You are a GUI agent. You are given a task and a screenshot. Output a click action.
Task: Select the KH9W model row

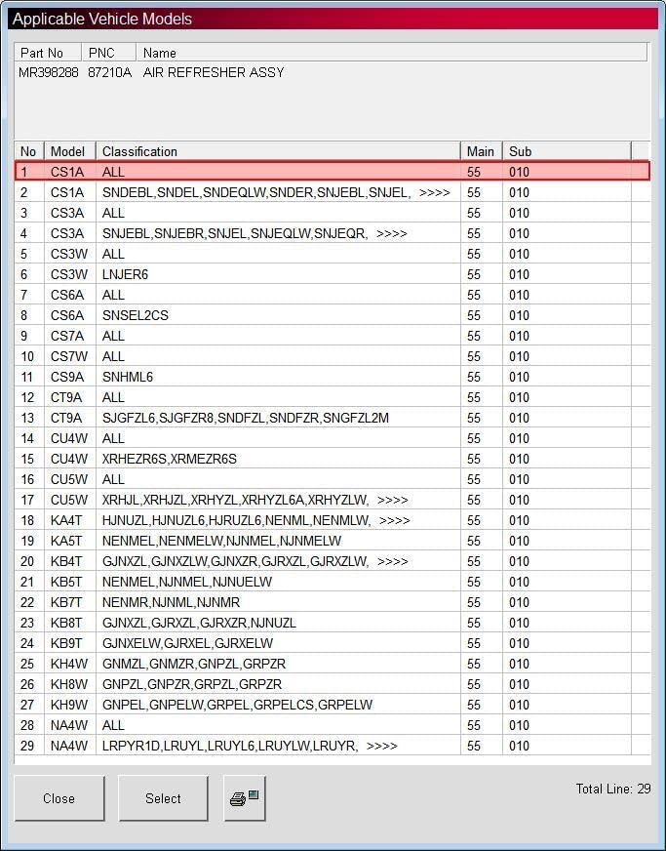pyautogui.click(x=332, y=705)
